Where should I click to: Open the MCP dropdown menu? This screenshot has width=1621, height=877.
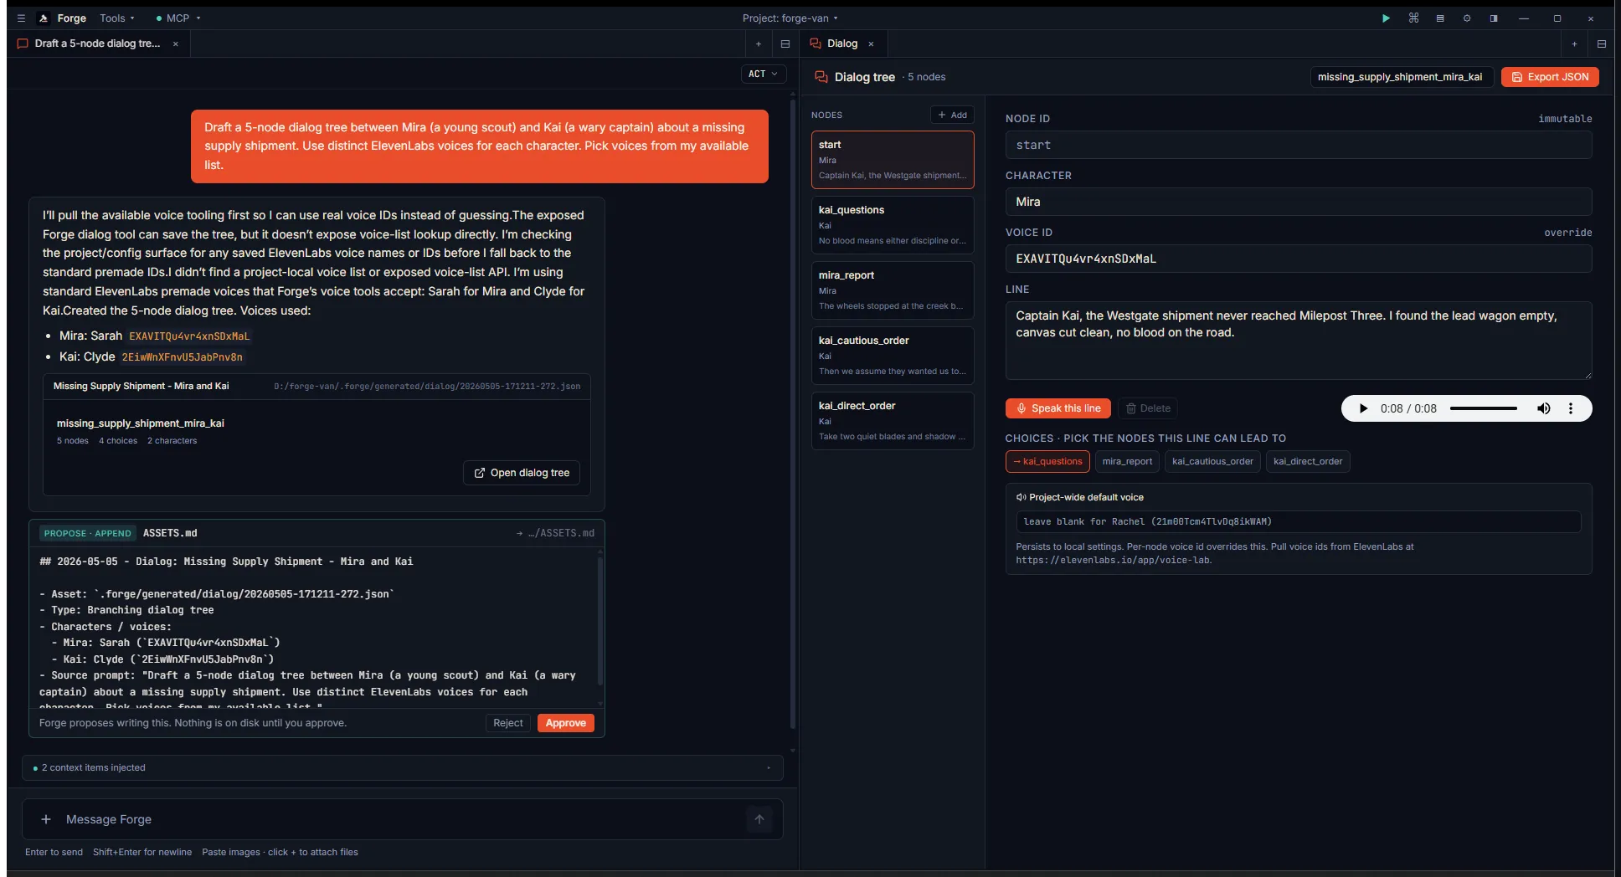coord(178,18)
